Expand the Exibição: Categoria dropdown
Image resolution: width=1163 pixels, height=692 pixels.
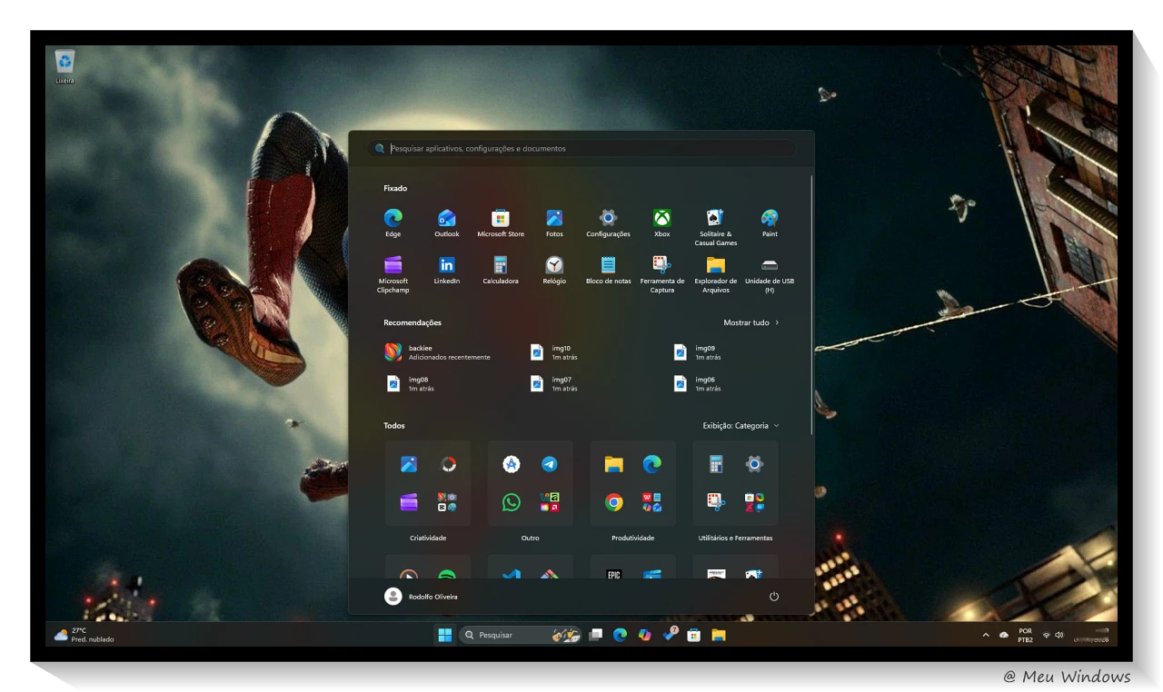pos(741,426)
